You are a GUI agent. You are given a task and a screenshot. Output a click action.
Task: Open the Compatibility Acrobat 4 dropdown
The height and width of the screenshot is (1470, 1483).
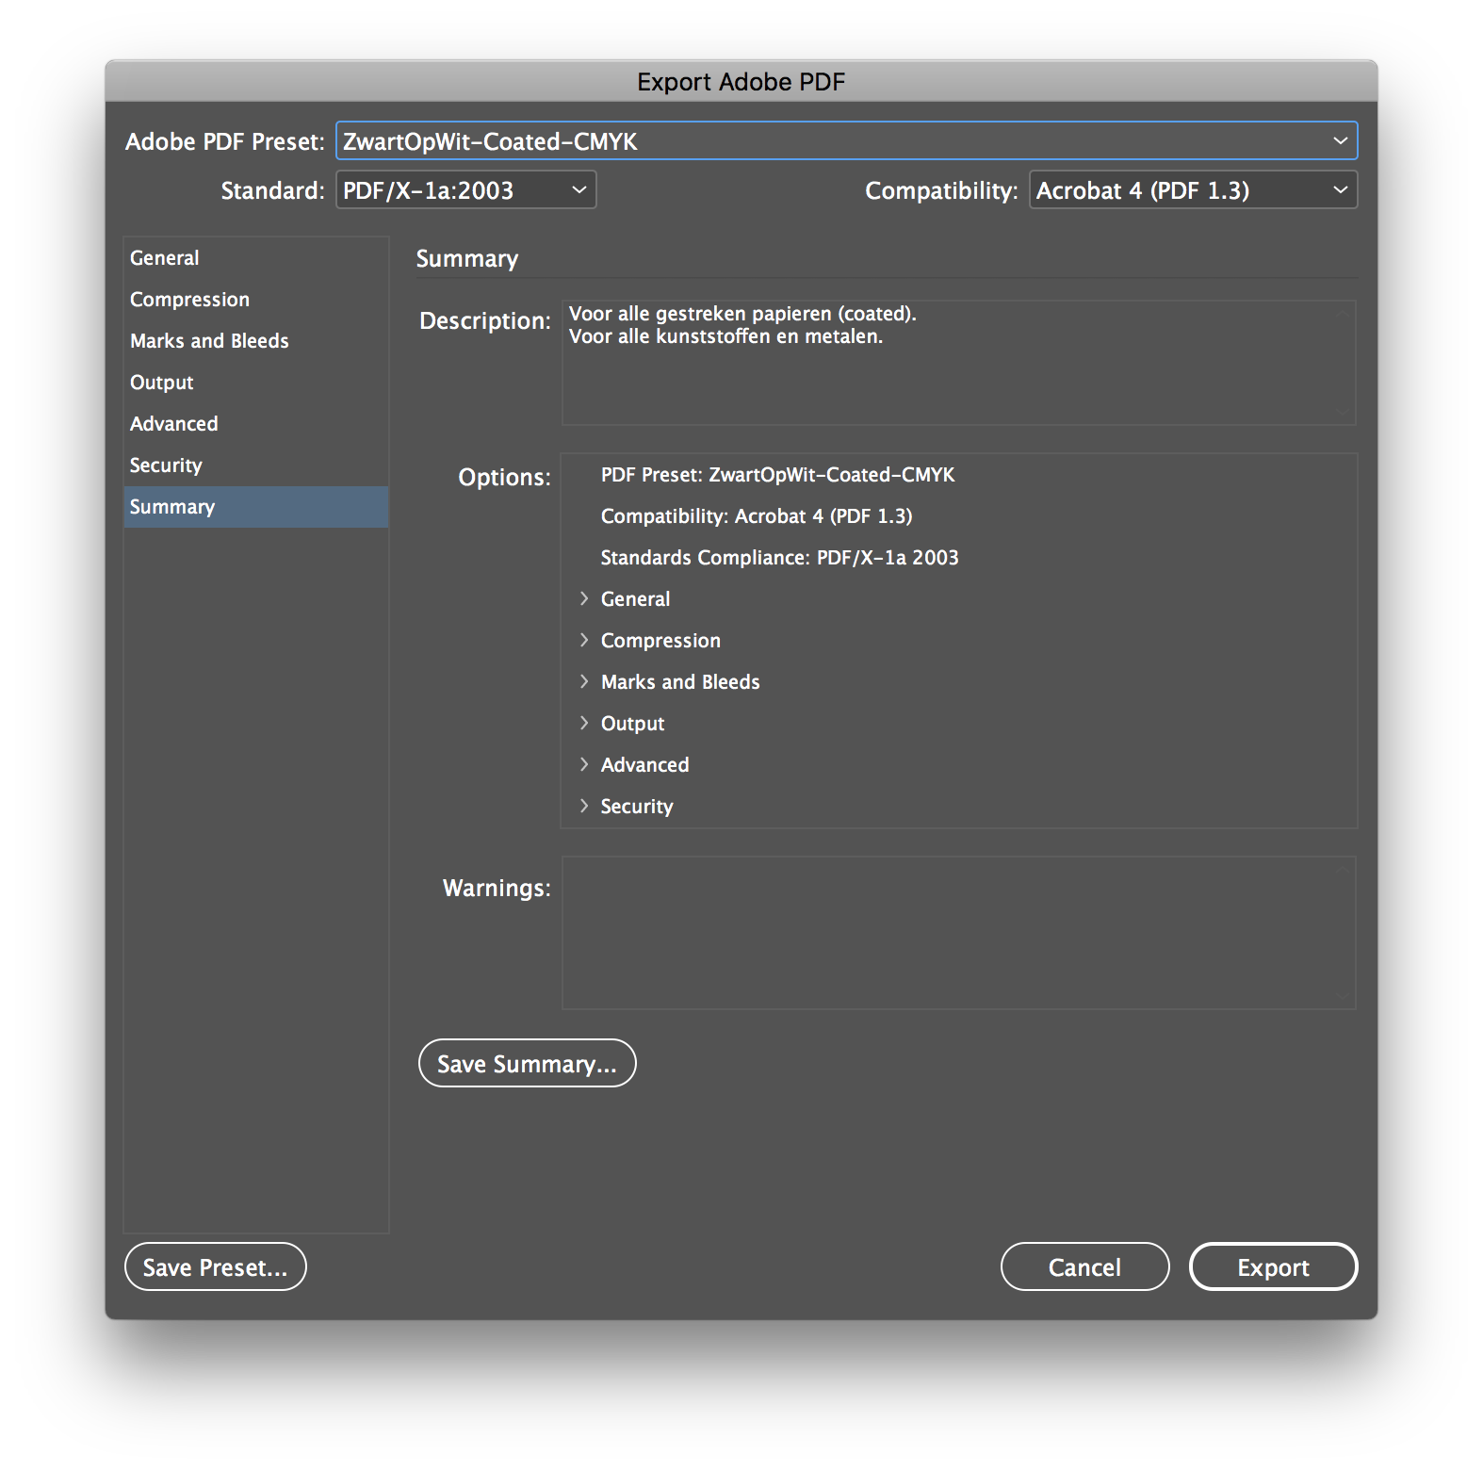click(1193, 190)
